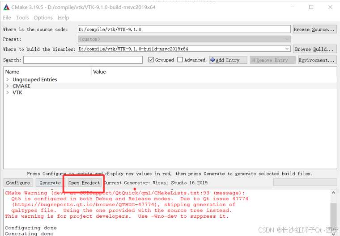Open the Help menu
This screenshot has width=340, height=236.
click(64, 18)
